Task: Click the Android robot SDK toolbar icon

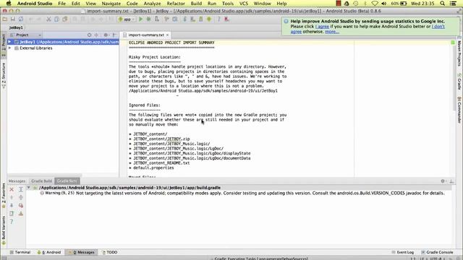Action: pos(209,19)
